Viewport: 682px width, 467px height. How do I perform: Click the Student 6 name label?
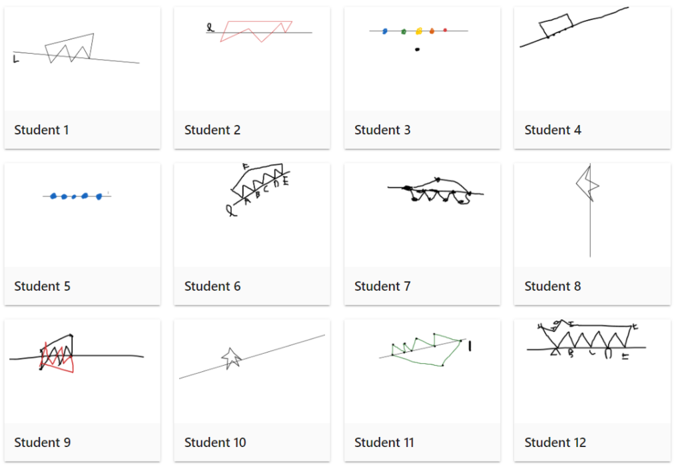212,286
